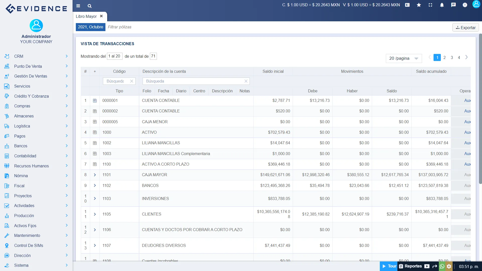
Task: Click the 2021, Octubre period button
Action: point(90,27)
